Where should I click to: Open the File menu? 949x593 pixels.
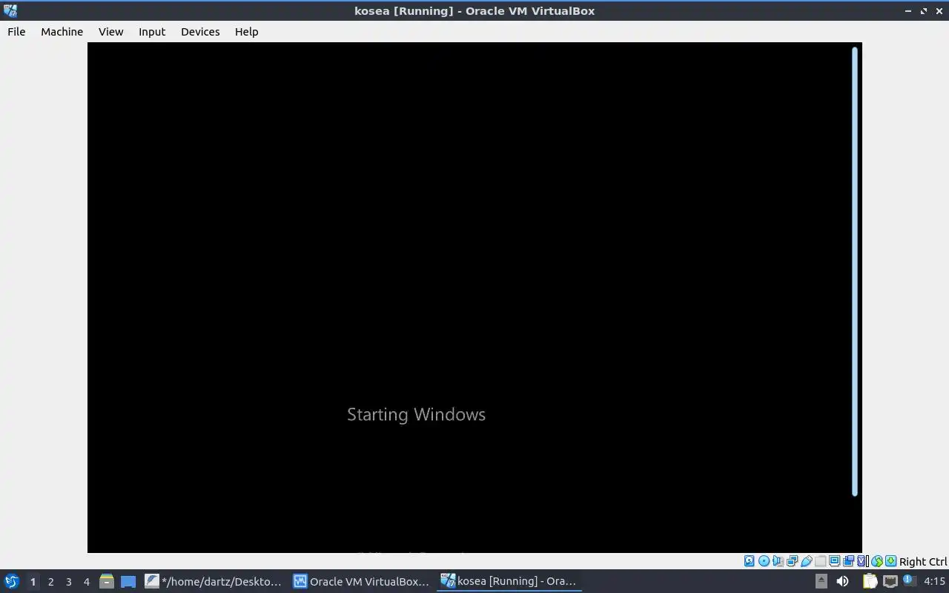[16, 32]
